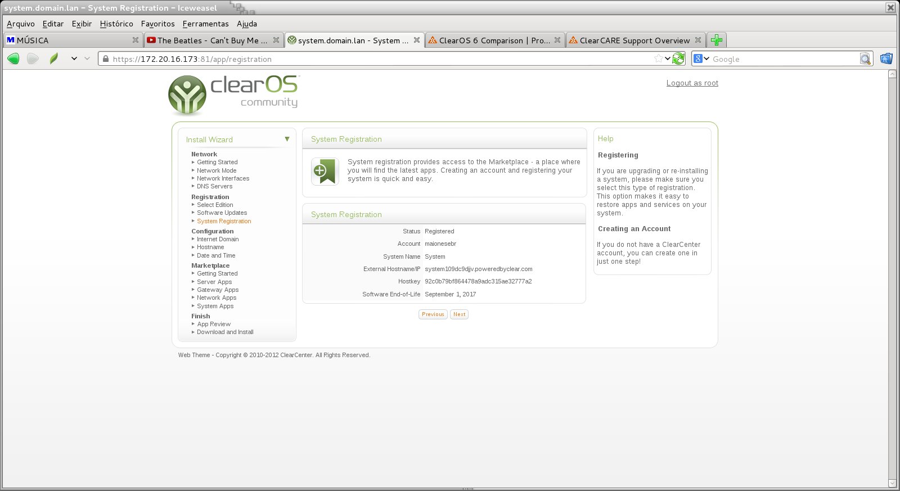Click the search magnifier icon
This screenshot has height=491, width=900.
point(865,59)
